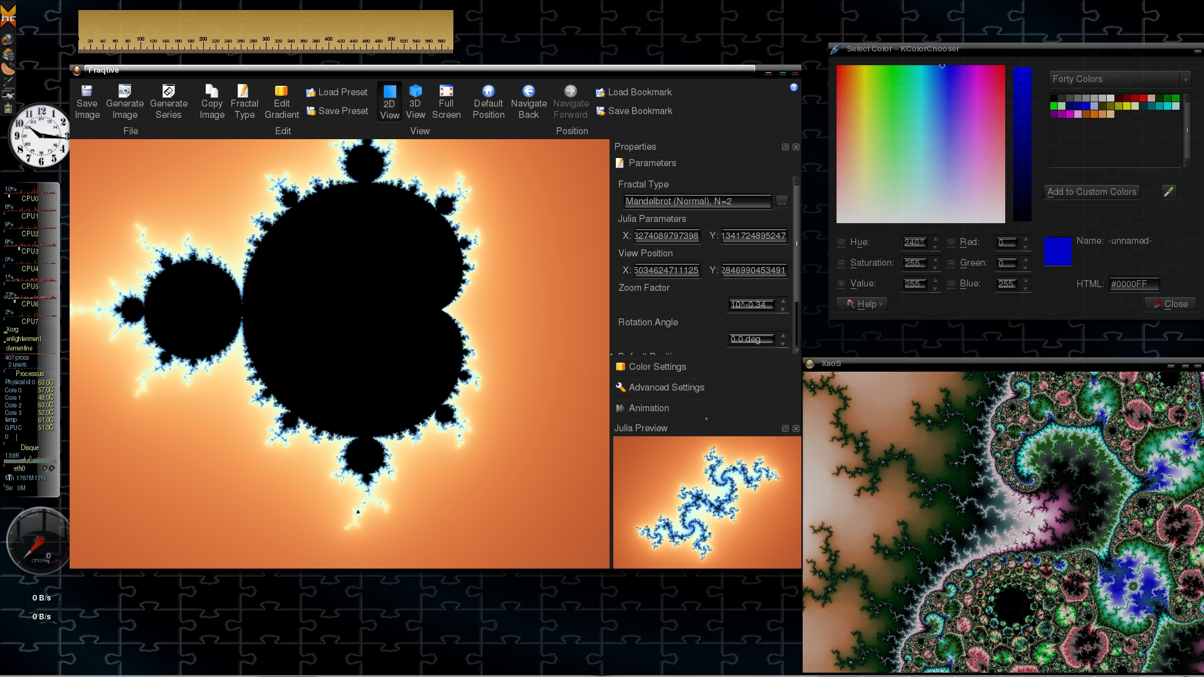This screenshot has width=1204, height=677.
Task: Enter Full Screen mode
Action: [x=446, y=92]
